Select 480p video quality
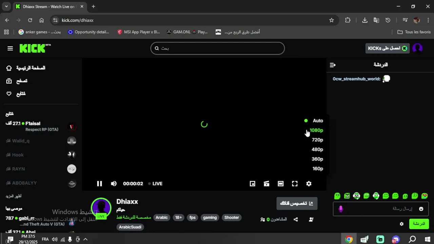 pos(317,149)
